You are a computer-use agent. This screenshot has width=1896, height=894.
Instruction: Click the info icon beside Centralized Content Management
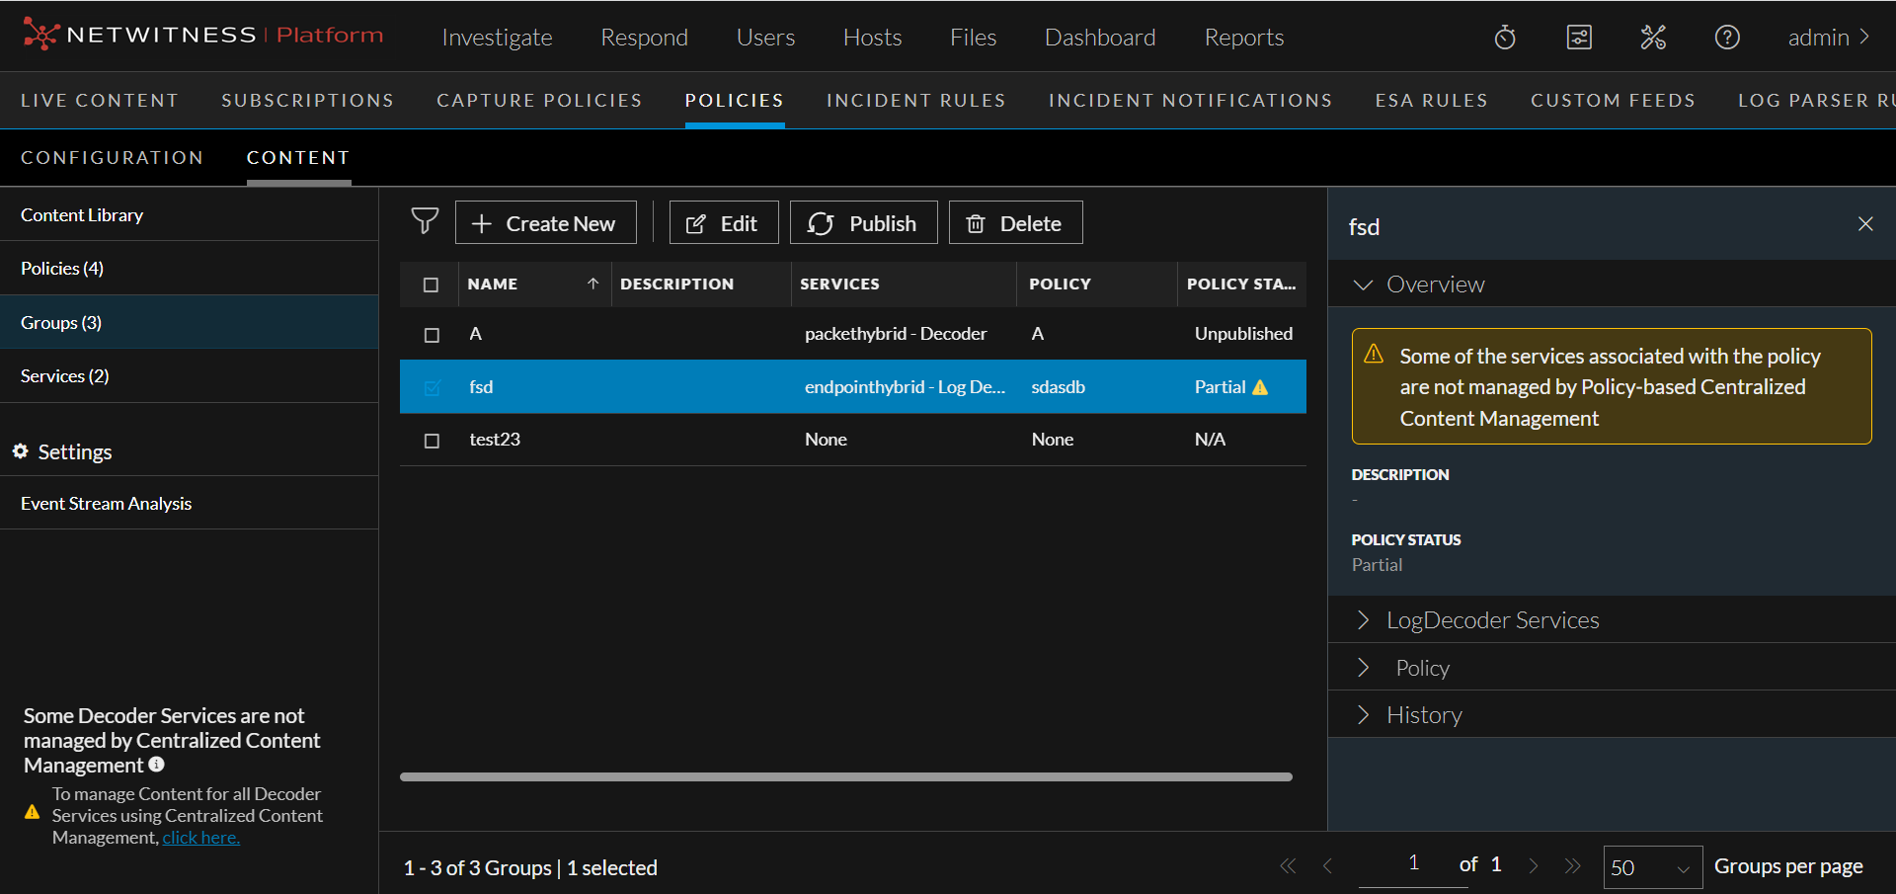pos(156,765)
